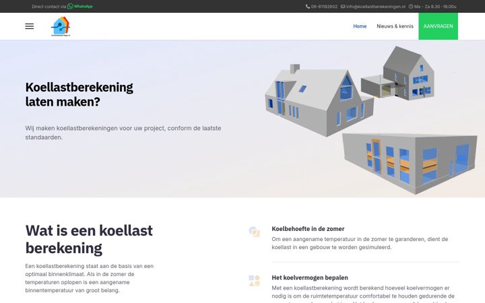Click the info@koellastberekeningen.nl email link
This screenshot has height=303, width=485.
pyautogui.click(x=375, y=7)
